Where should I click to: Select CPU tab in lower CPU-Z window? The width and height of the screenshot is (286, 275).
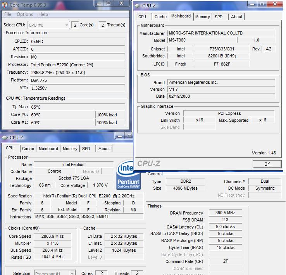[x=10, y=148]
